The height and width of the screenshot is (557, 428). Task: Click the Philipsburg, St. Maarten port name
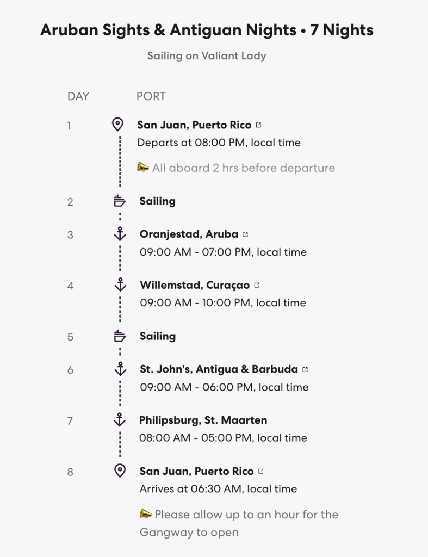pos(203,420)
